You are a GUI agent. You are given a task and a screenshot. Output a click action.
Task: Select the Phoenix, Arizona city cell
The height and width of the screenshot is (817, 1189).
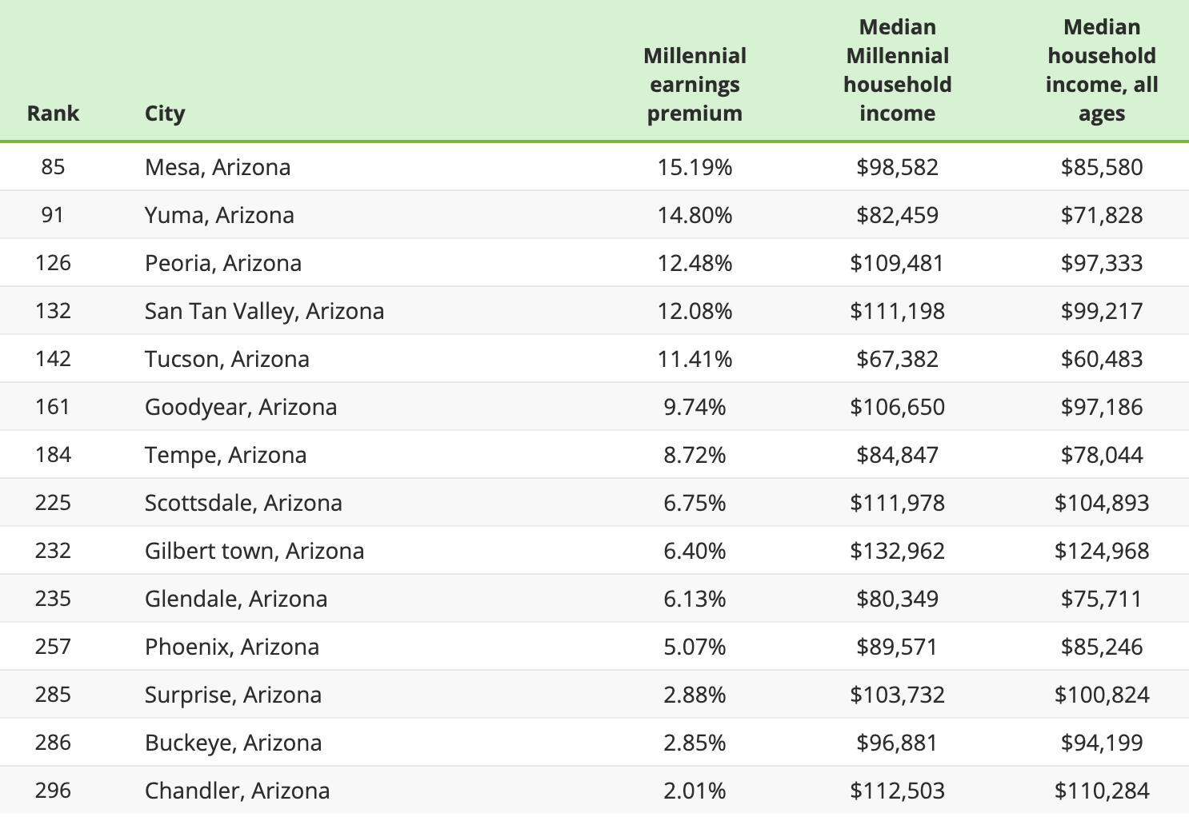click(x=232, y=647)
